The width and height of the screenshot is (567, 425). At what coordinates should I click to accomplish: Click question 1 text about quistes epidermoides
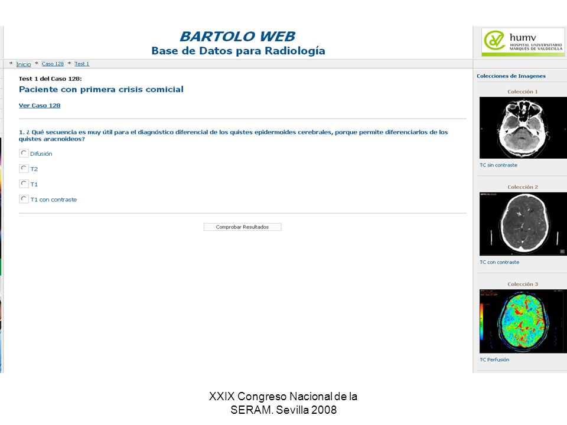233,136
